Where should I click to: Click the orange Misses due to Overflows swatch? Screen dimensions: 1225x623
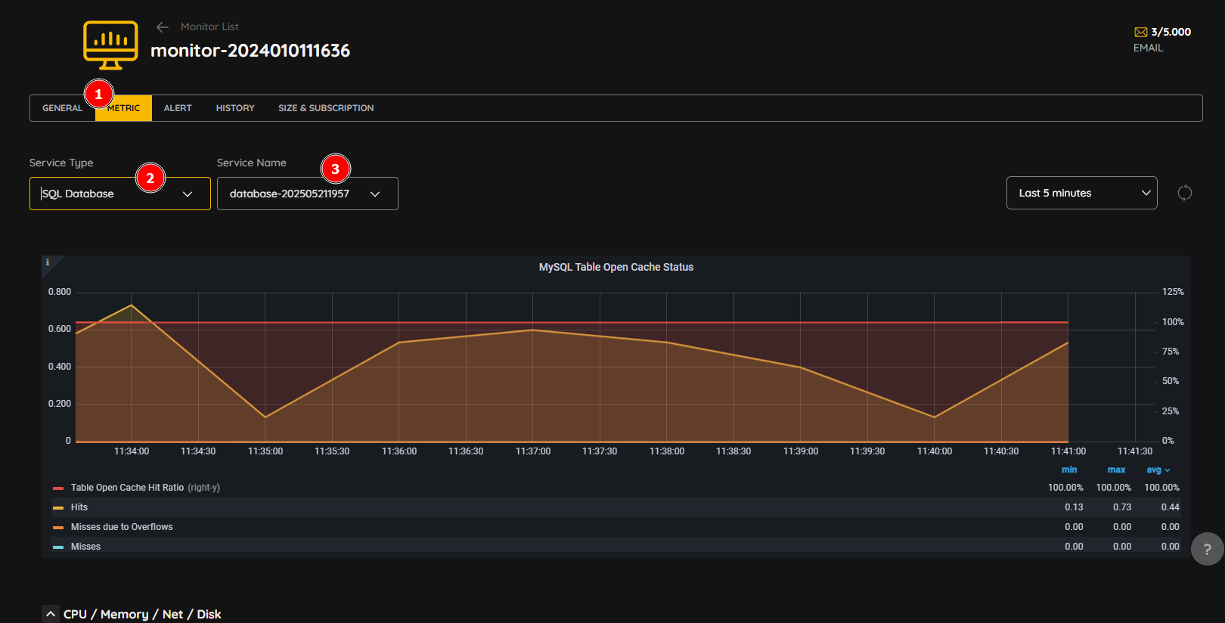tap(58, 528)
